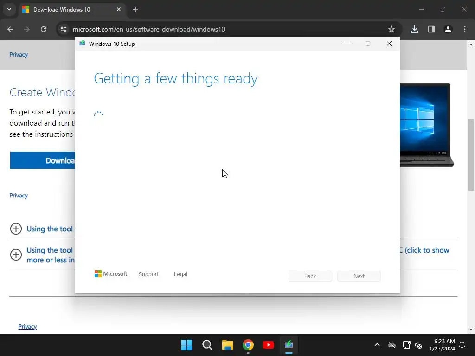Open the top Privacy link on webpage
This screenshot has width=475, height=356.
19,55
